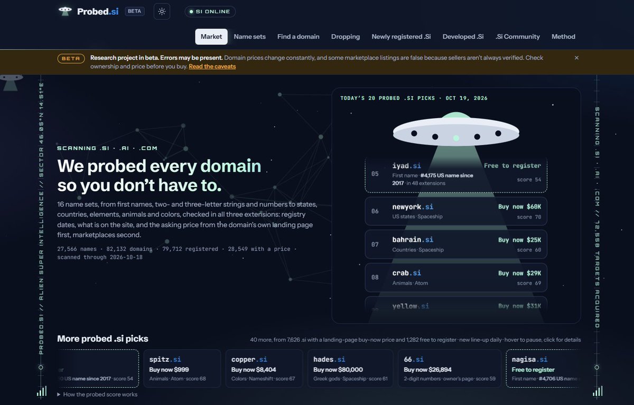
Task: Click Buy now $60K on newyork.si
Action: (519, 207)
